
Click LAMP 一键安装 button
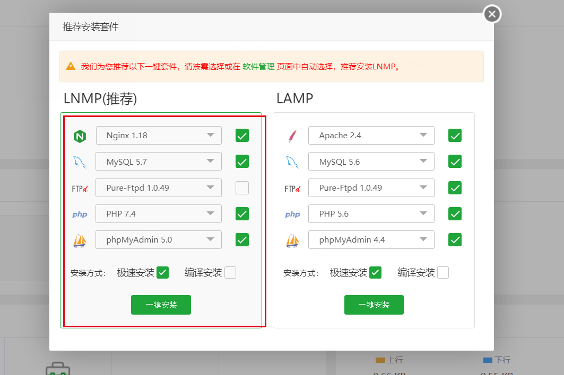pyautogui.click(x=374, y=305)
